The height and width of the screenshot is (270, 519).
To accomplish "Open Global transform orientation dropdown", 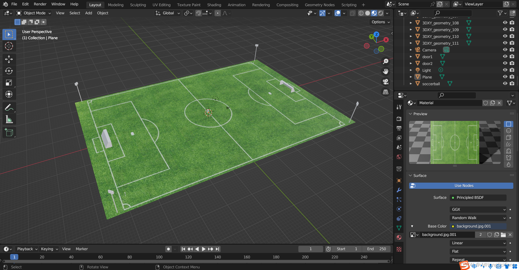I will 167,13.
